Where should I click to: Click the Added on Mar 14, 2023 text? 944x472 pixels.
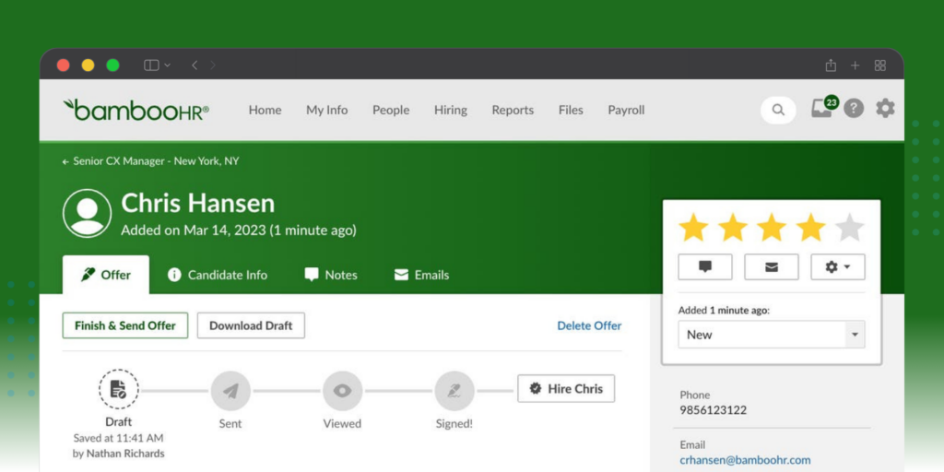pos(239,230)
